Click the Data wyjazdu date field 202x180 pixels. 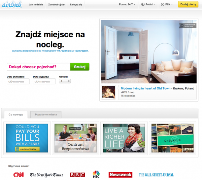(44, 81)
